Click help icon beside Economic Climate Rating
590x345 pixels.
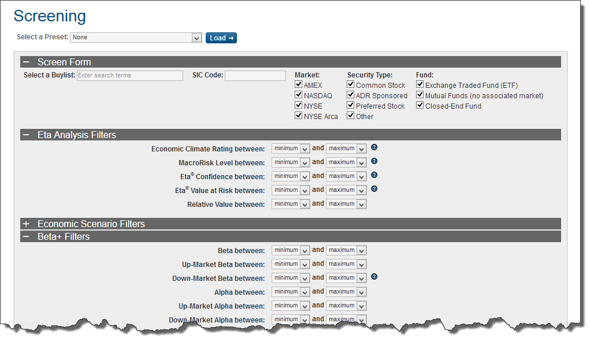(374, 148)
